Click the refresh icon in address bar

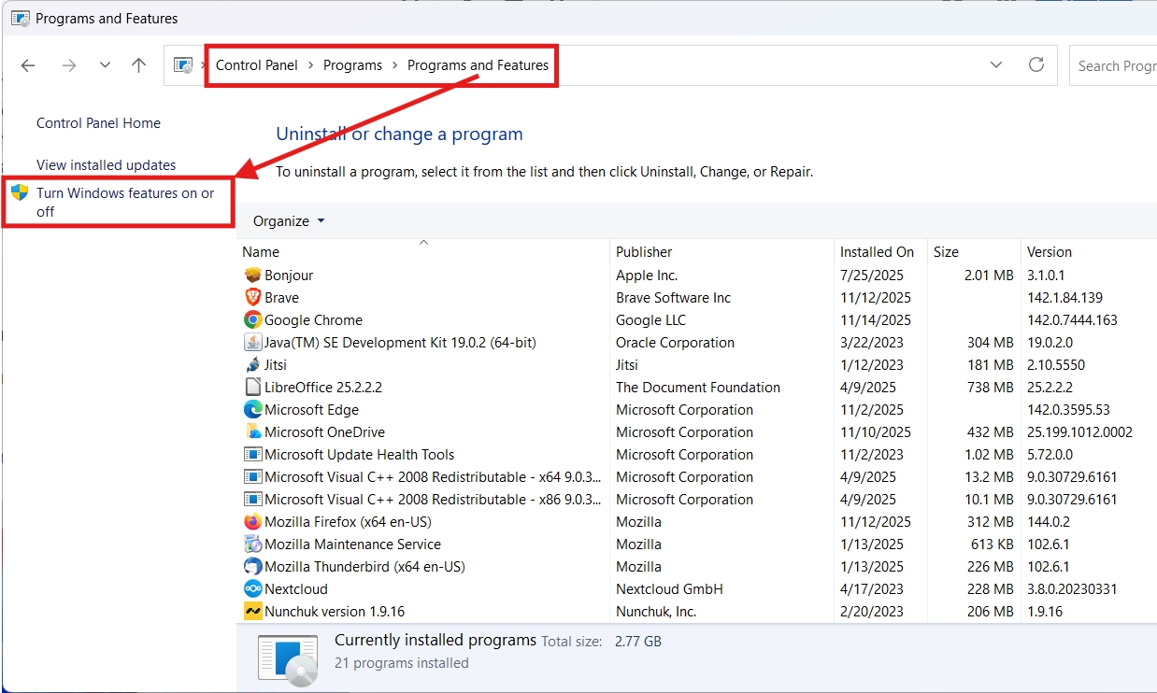click(x=1036, y=65)
